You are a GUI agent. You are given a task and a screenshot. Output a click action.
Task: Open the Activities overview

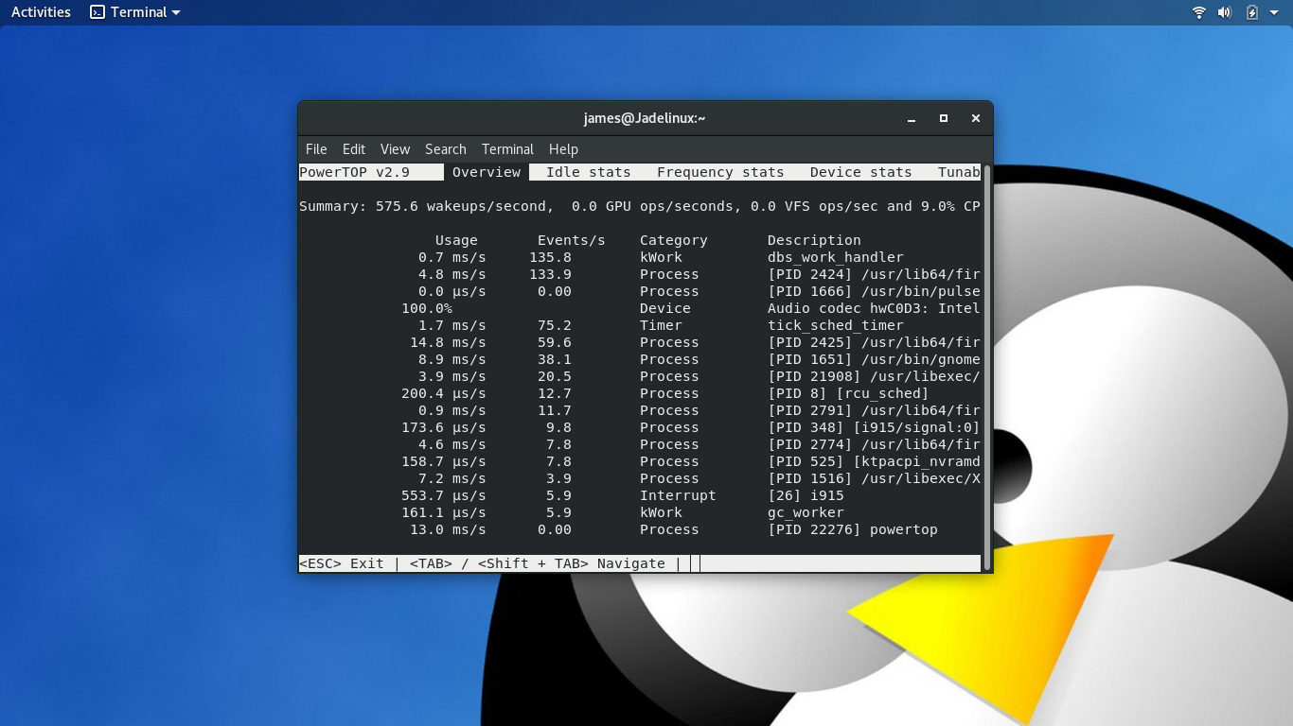click(41, 12)
